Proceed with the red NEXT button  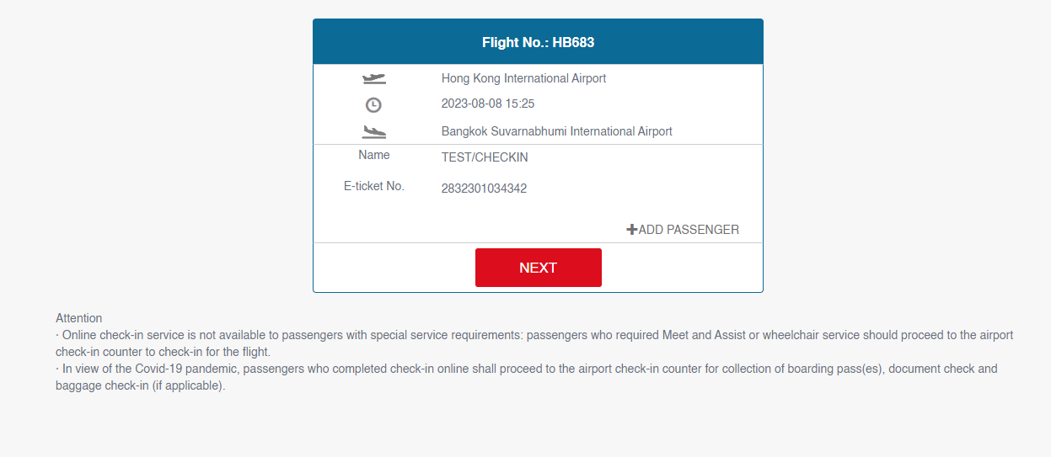pyautogui.click(x=539, y=268)
